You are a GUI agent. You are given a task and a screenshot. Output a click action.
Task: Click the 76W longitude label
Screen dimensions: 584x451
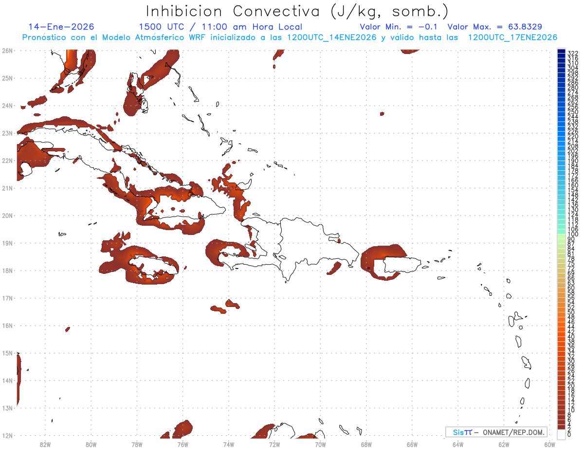pyautogui.click(x=182, y=444)
